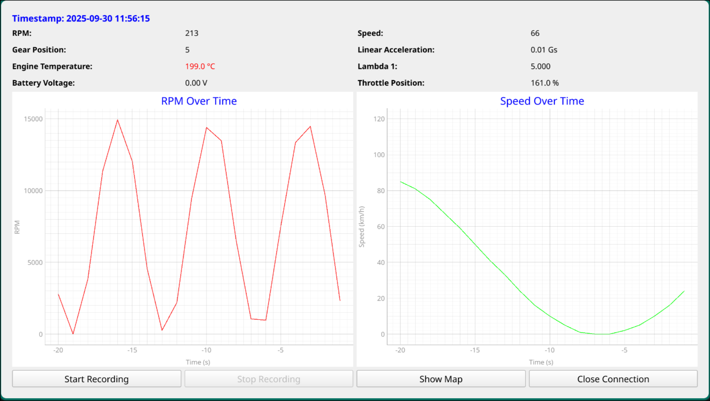Click the RPM Over Time chart title
This screenshot has height=401, width=710.
pyautogui.click(x=199, y=101)
